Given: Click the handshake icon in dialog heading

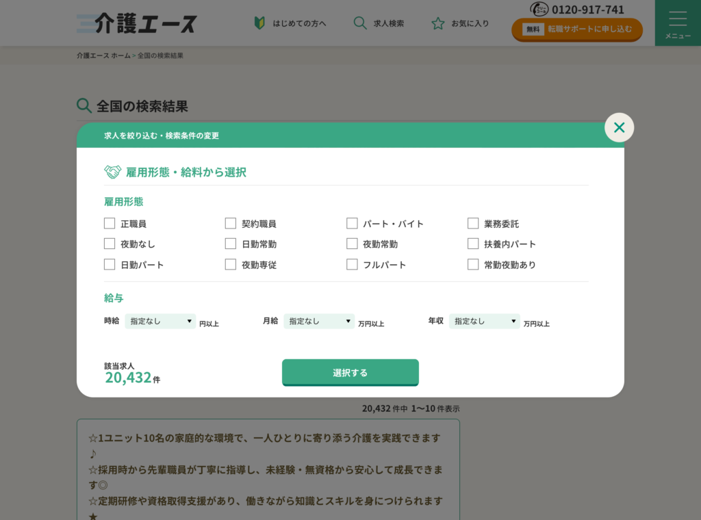Looking at the screenshot, I should pyautogui.click(x=113, y=172).
